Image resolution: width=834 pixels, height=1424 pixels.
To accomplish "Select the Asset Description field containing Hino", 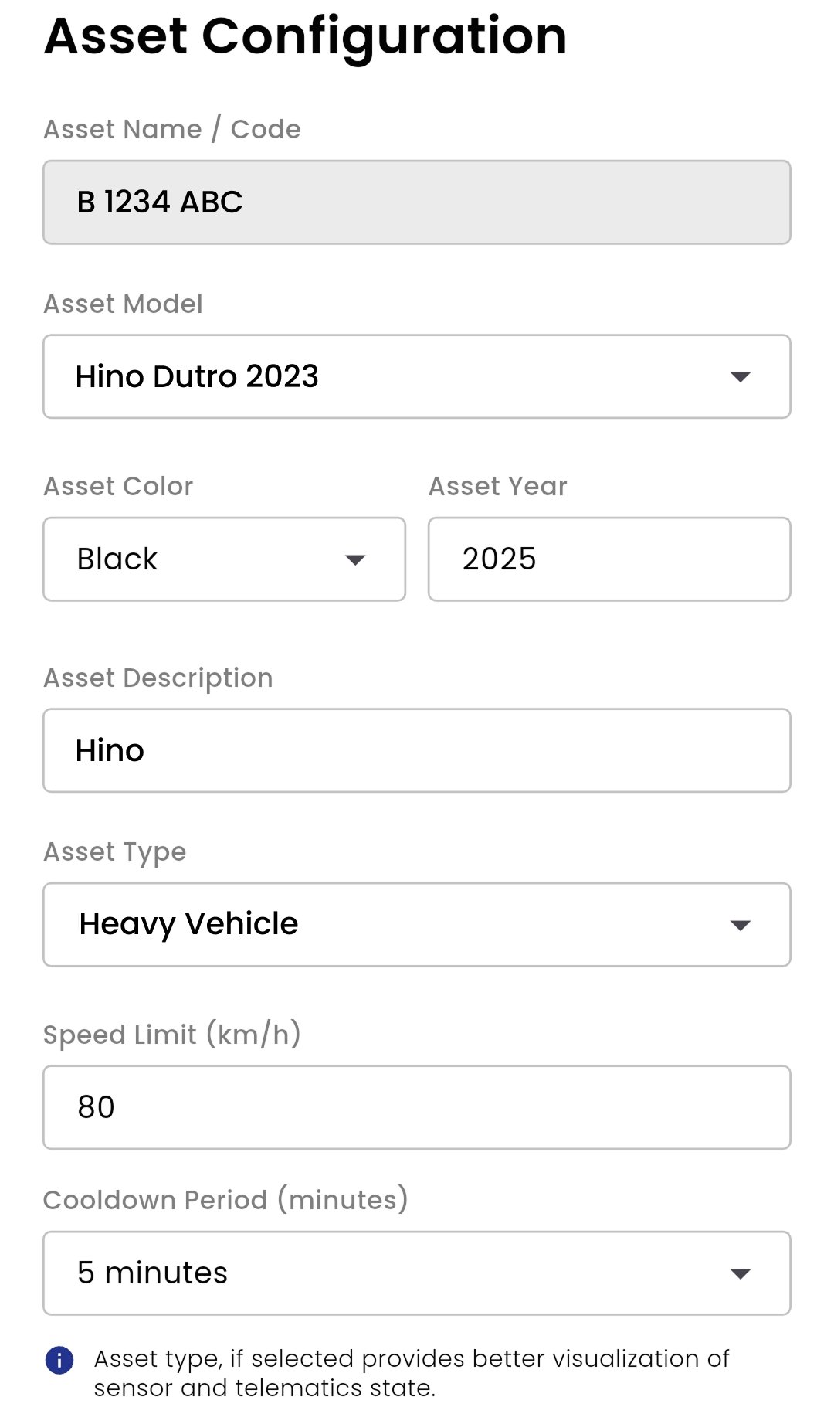I will [417, 749].
